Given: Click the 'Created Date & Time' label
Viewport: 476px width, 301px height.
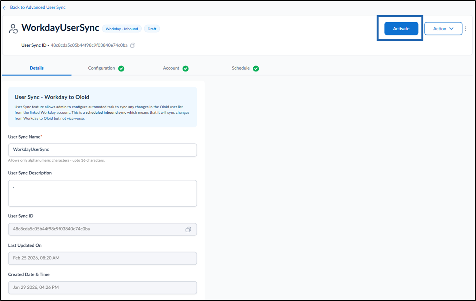Looking at the screenshot, I should [29, 274].
